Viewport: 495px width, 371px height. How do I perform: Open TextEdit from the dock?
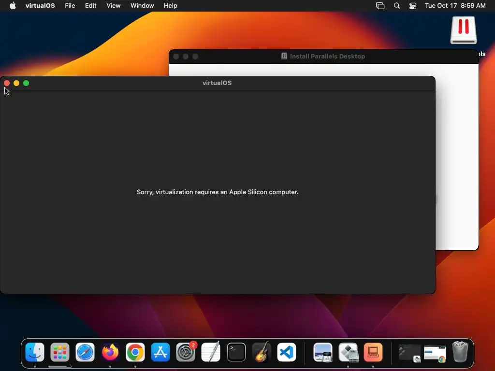(211, 352)
